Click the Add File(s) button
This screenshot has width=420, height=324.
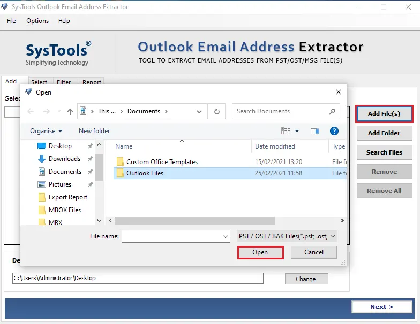point(384,114)
